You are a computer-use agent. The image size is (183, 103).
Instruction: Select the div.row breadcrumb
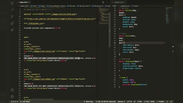tap(71, 6)
